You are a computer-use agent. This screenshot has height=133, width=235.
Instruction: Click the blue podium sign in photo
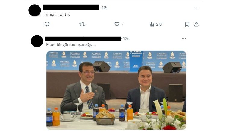click(136, 61)
